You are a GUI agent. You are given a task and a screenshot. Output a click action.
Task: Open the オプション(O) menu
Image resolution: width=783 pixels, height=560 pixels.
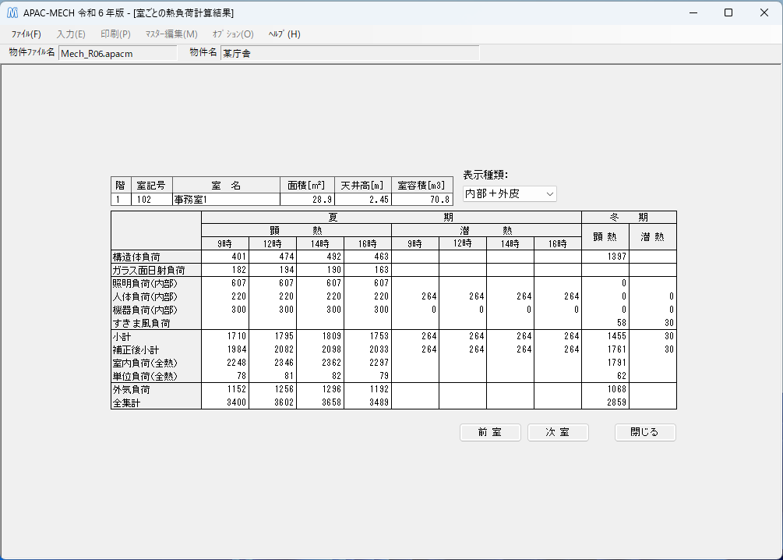point(234,34)
